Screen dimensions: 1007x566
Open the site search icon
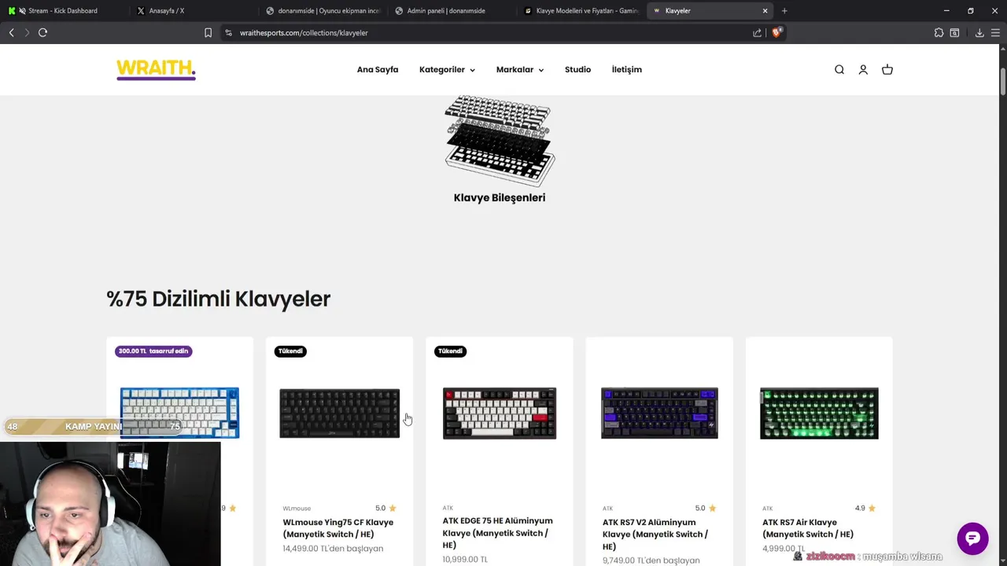point(839,70)
